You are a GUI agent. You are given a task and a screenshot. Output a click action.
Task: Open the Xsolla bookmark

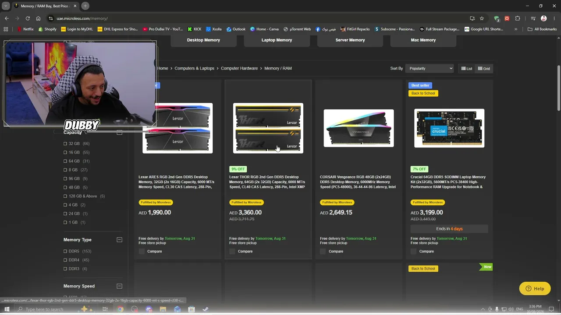[x=214, y=29]
